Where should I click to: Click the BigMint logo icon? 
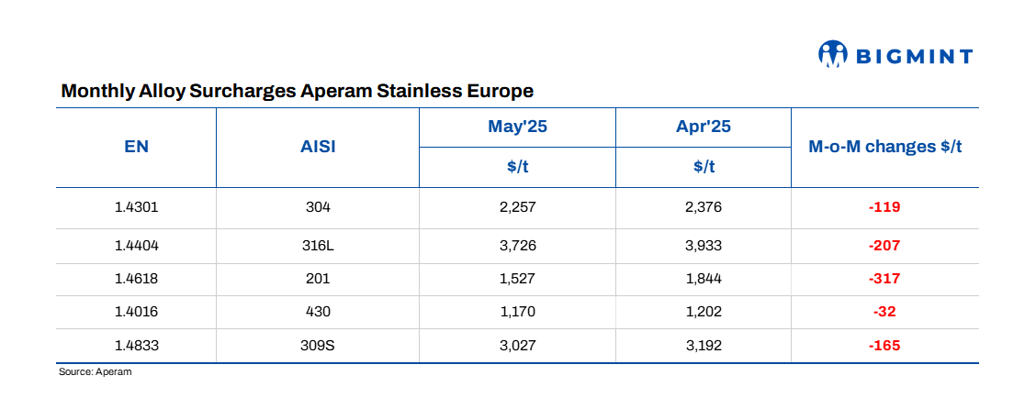coord(832,55)
